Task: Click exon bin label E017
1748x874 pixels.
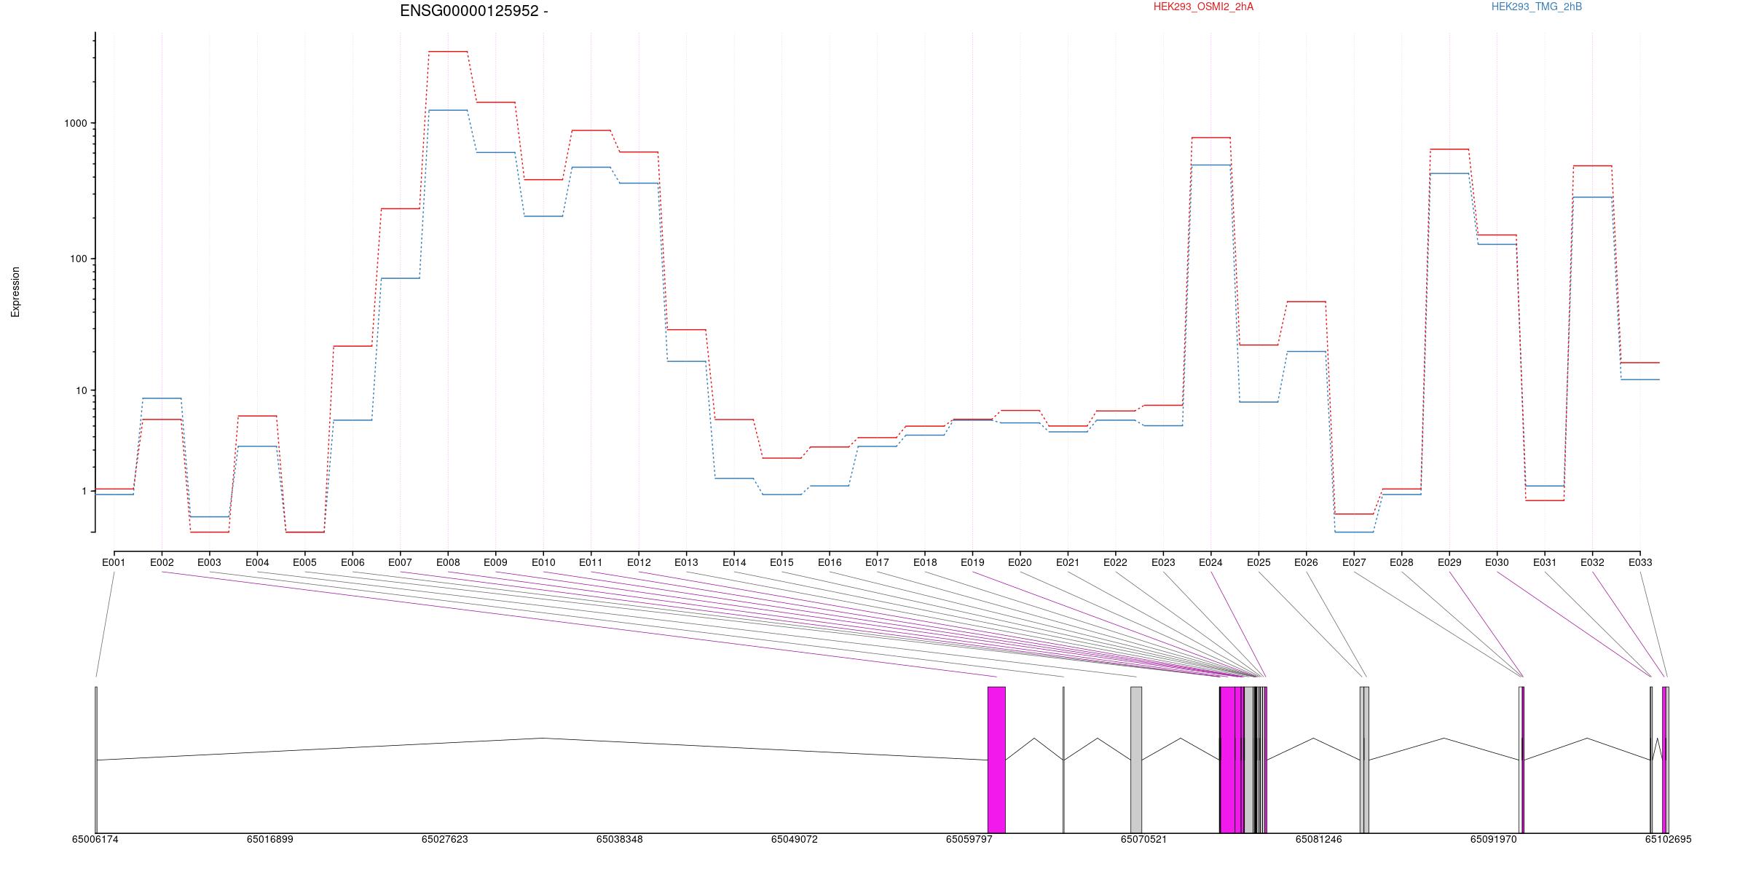Action: [x=877, y=562]
